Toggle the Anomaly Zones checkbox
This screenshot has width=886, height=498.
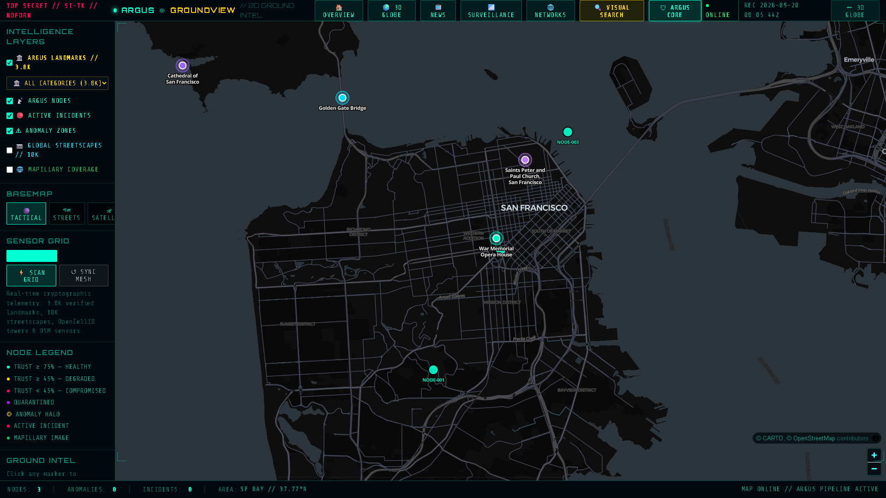(10, 131)
